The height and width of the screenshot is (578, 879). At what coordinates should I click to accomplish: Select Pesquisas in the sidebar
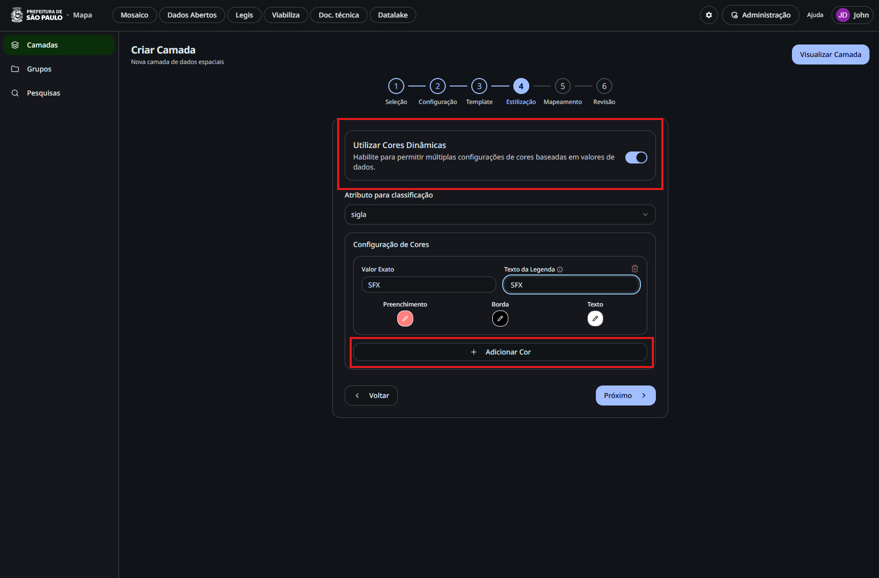pos(59,93)
